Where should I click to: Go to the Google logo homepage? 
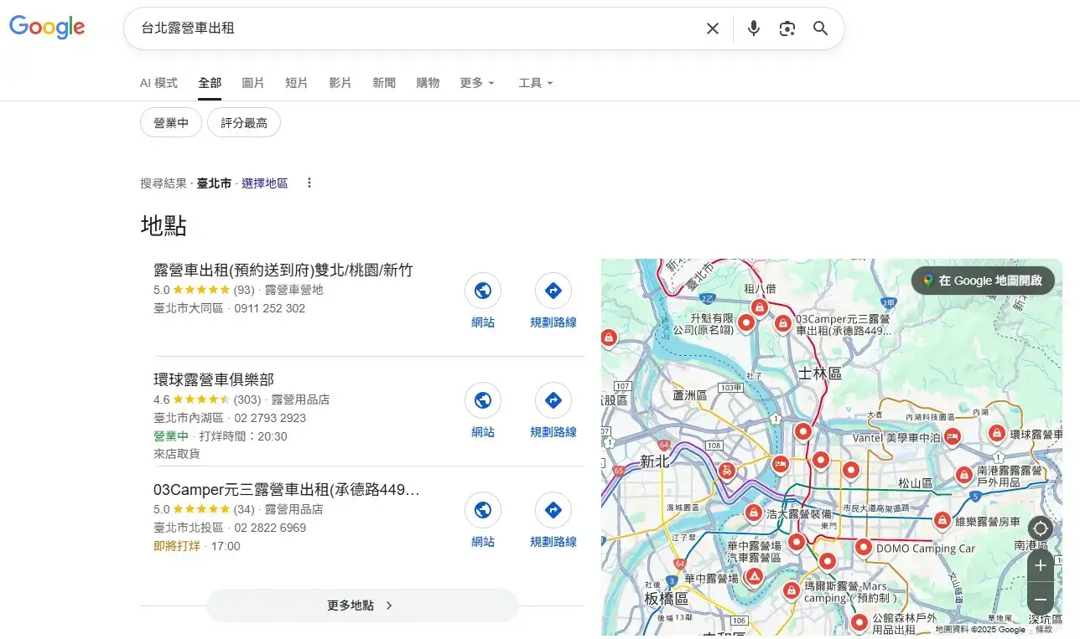click(x=47, y=28)
